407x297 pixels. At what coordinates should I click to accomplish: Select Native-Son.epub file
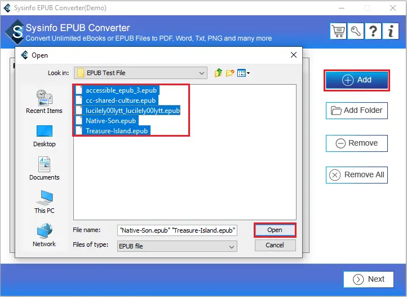(x=107, y=121)
